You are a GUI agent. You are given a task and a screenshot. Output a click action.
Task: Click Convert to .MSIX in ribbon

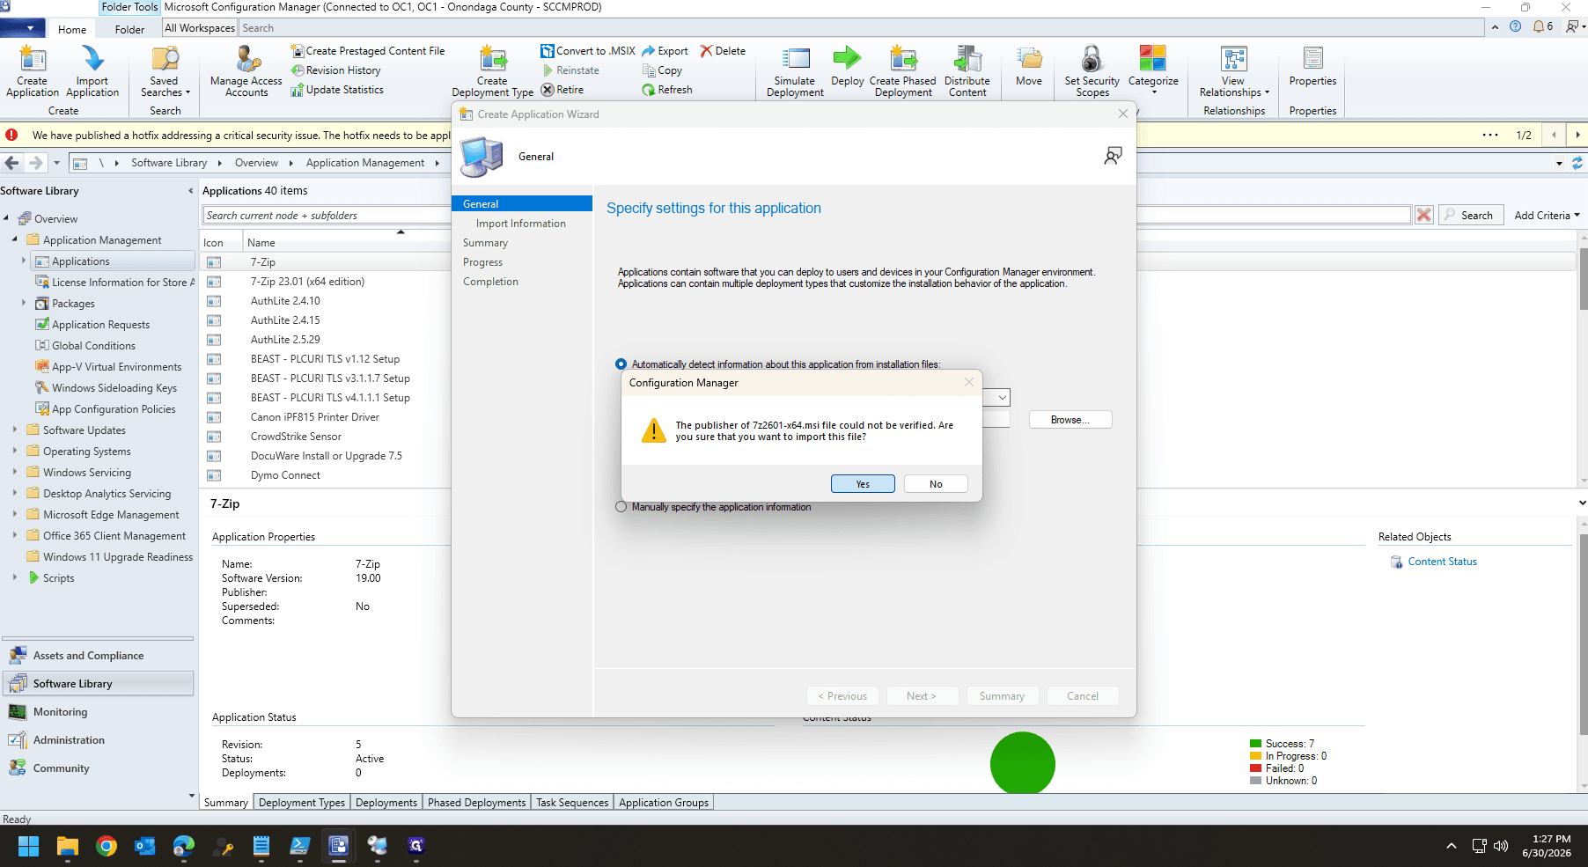click(x=588, y=51)
